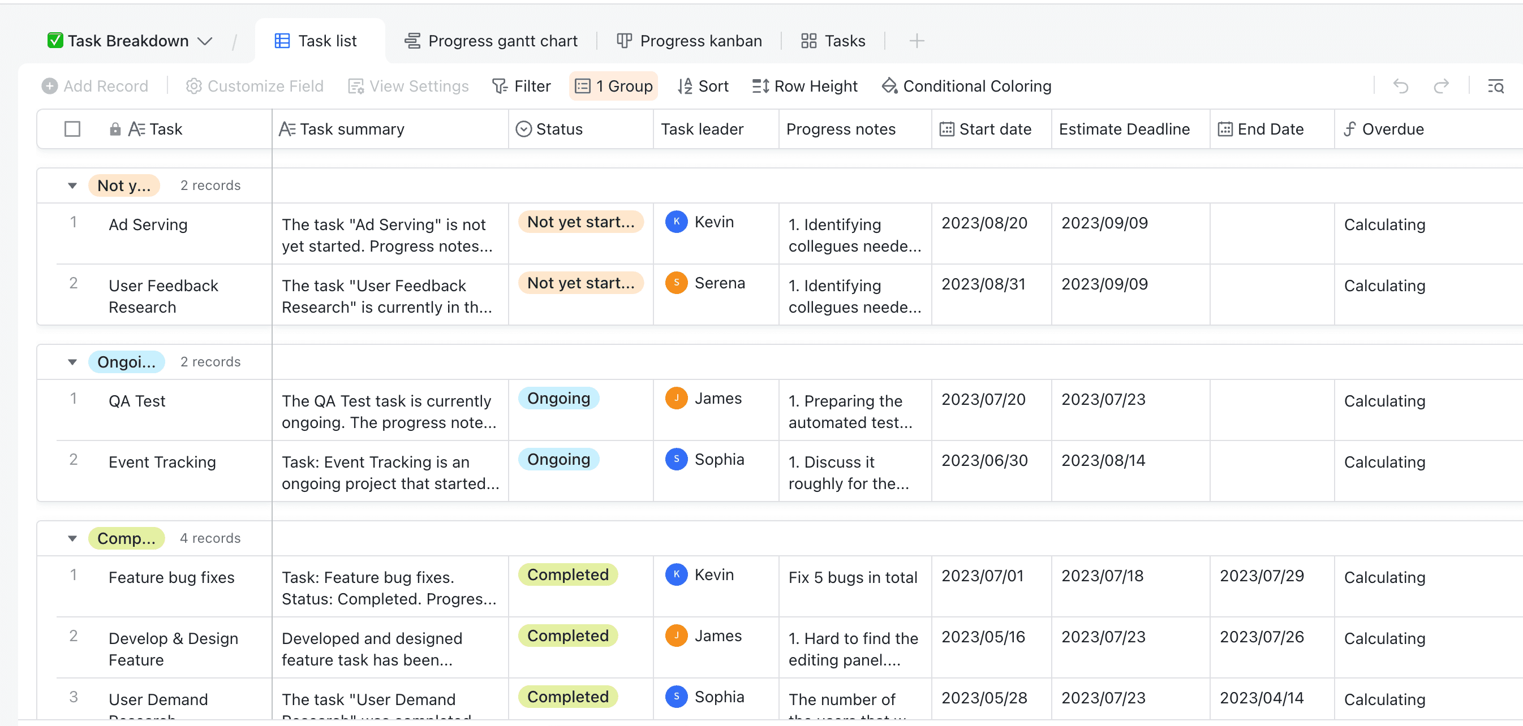The height and width of the screenshot is (726, 1523).
Task: Click the undo arrow icon
Action: pyautogui.click(x=1400, y=87)
